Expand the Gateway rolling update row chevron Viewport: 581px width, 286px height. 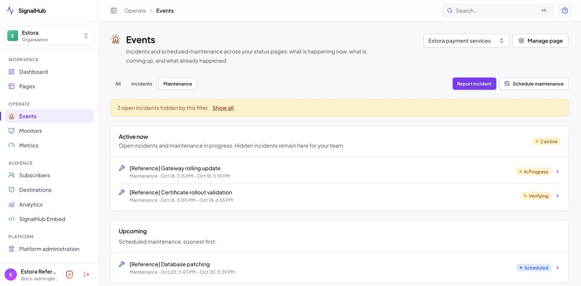coord(558,172)
